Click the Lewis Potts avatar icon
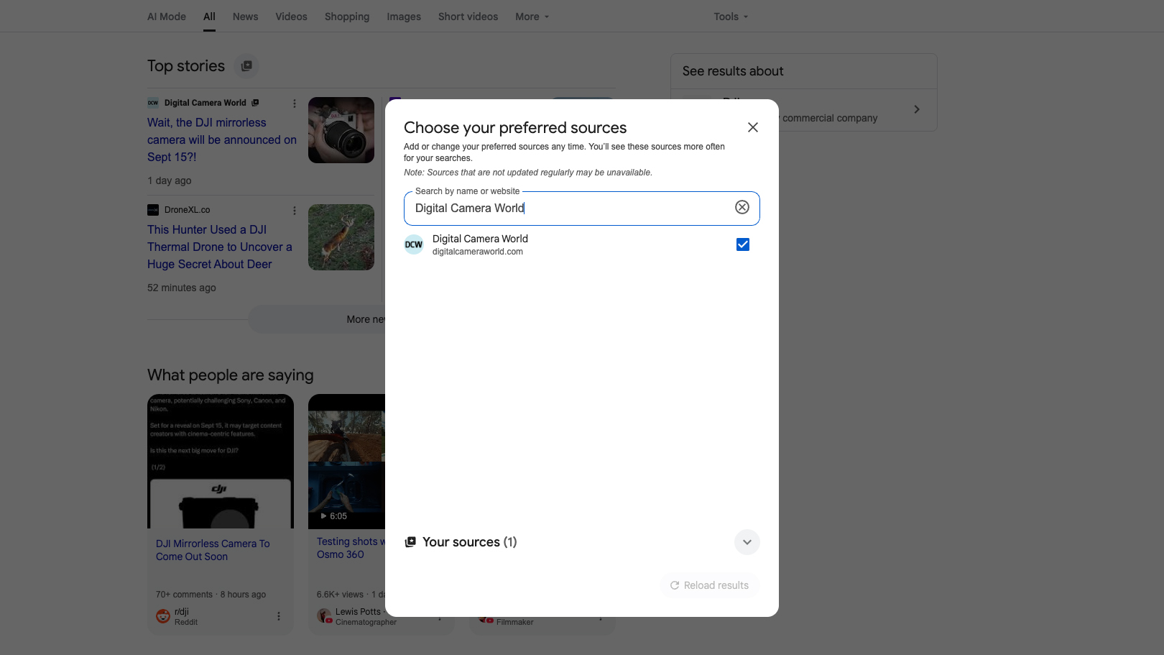The height and width of the screenshot is (655, 1164). (324, 616)
